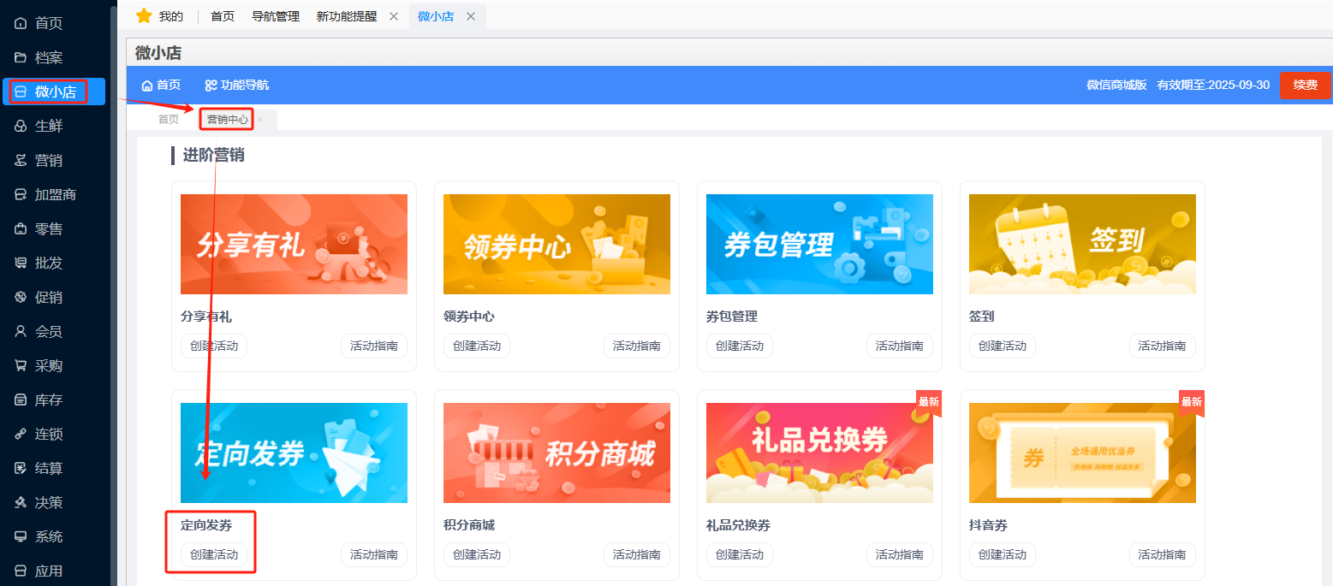Viewport: 1333px width, 586px height.
Task: Click 创建活动 under 领券中心
Action: click(477, 346)
